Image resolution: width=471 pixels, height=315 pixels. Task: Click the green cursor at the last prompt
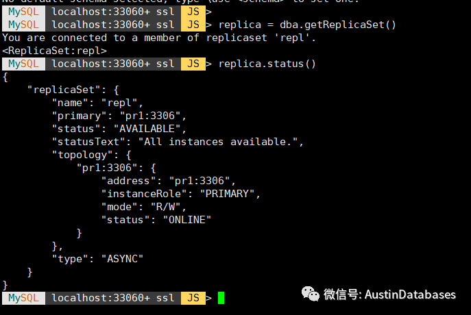pyautogui.click(x=221, y=298)
